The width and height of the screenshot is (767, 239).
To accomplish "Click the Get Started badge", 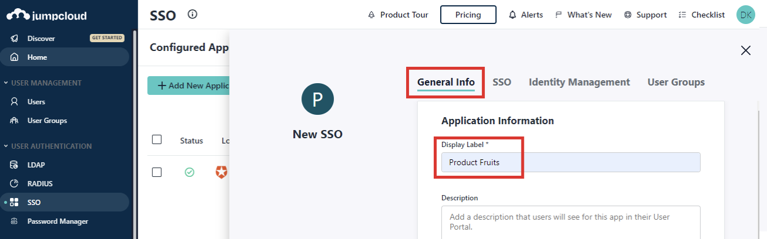I will 107,38.
